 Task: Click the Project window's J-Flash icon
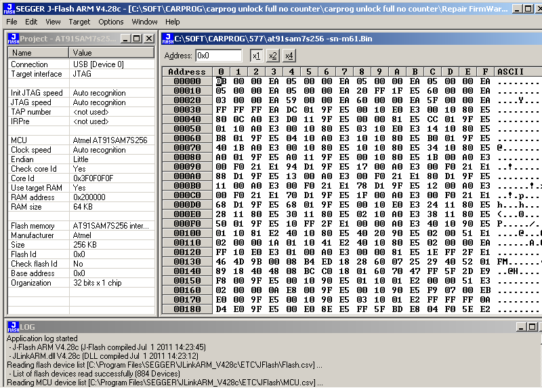pyautogui.click(x=13, y=39)
